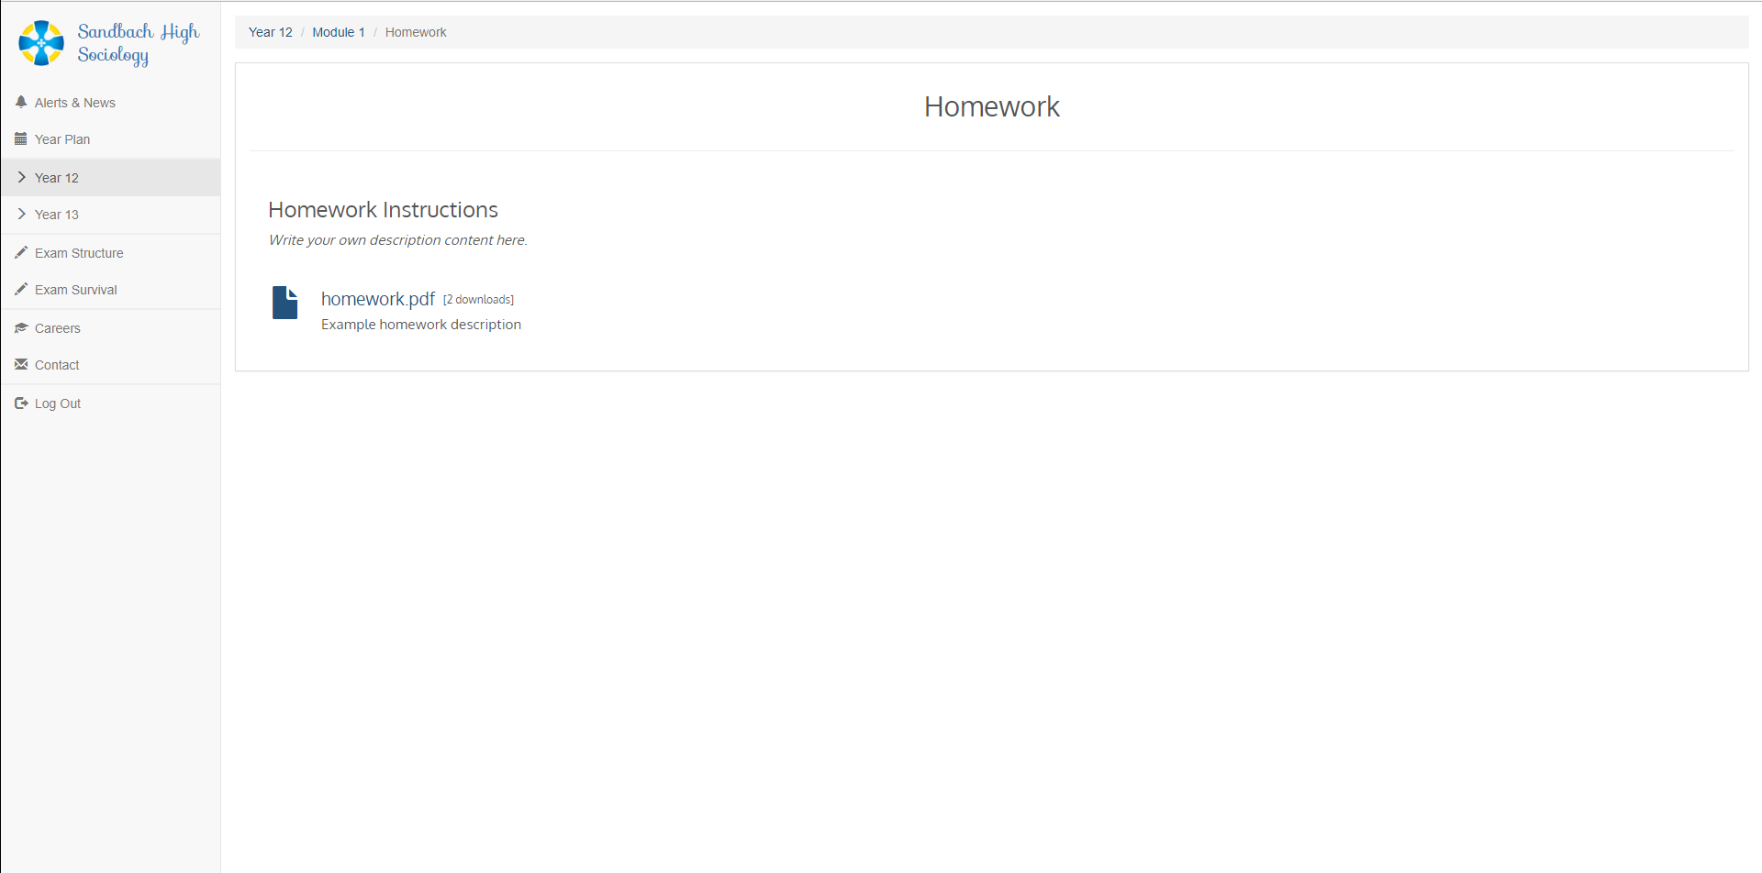This screenshot has height=873, width=1762.
Task: Click the Sandbach High Sociology title text
Action: [x=138, y=43]
